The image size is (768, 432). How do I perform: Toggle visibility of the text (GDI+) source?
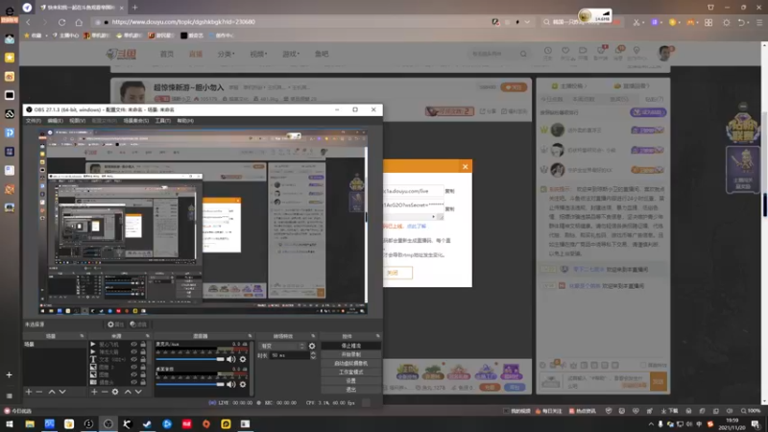click(133, 359)
